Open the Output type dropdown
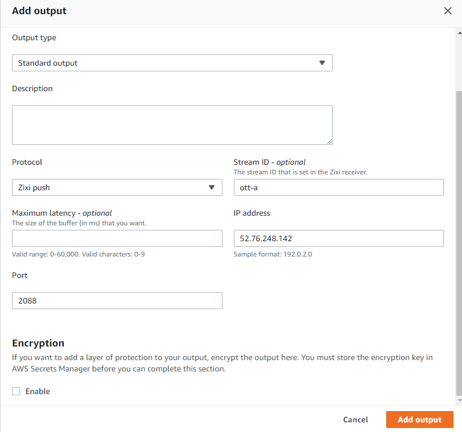Viewport: 462px width, 432px height. [172, 63]
